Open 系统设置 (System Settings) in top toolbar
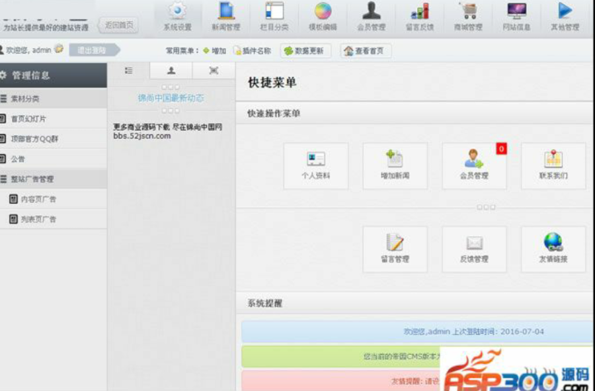The image size is (595, 391). pyautogui.click(x=177, y=17)
